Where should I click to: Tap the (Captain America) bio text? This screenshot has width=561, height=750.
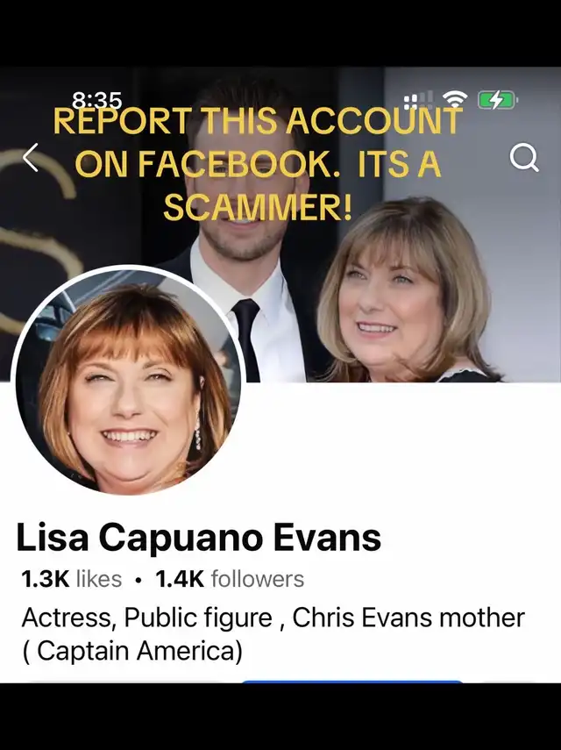coord(131,651)
